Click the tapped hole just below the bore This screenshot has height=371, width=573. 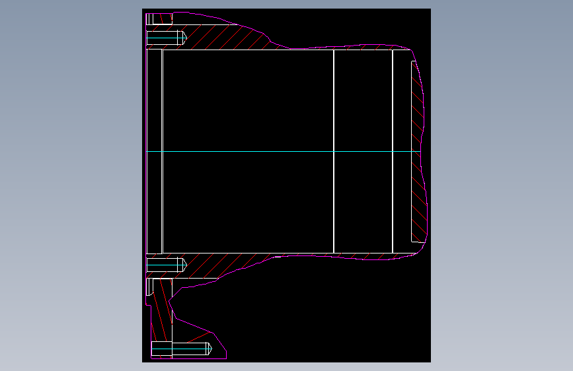point(167,265)
